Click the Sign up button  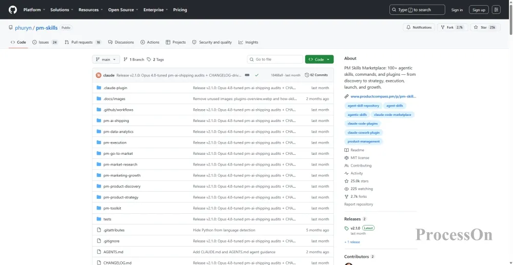pyautogui.click(x=479, y=10)
